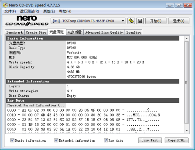The height and width of the screenshot is (150, 195).
Task: Open the 文件(F) menu
Action: [10, 11]
